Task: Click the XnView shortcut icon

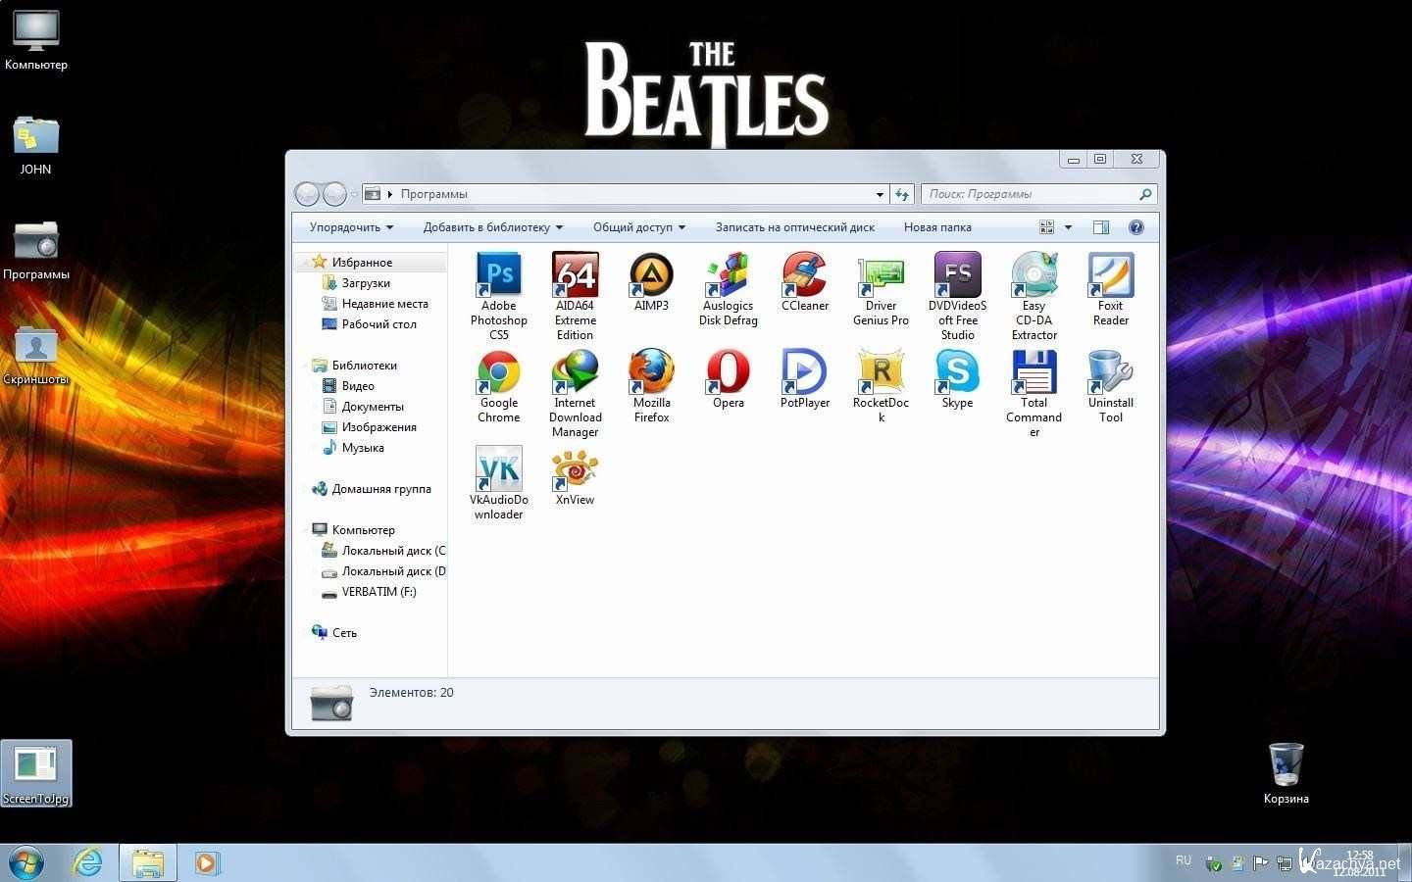Action: pyautogui.click(x=575, y=470)
